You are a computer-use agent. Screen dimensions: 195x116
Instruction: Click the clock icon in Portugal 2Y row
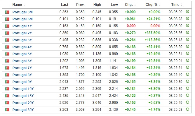coord(187,33)
